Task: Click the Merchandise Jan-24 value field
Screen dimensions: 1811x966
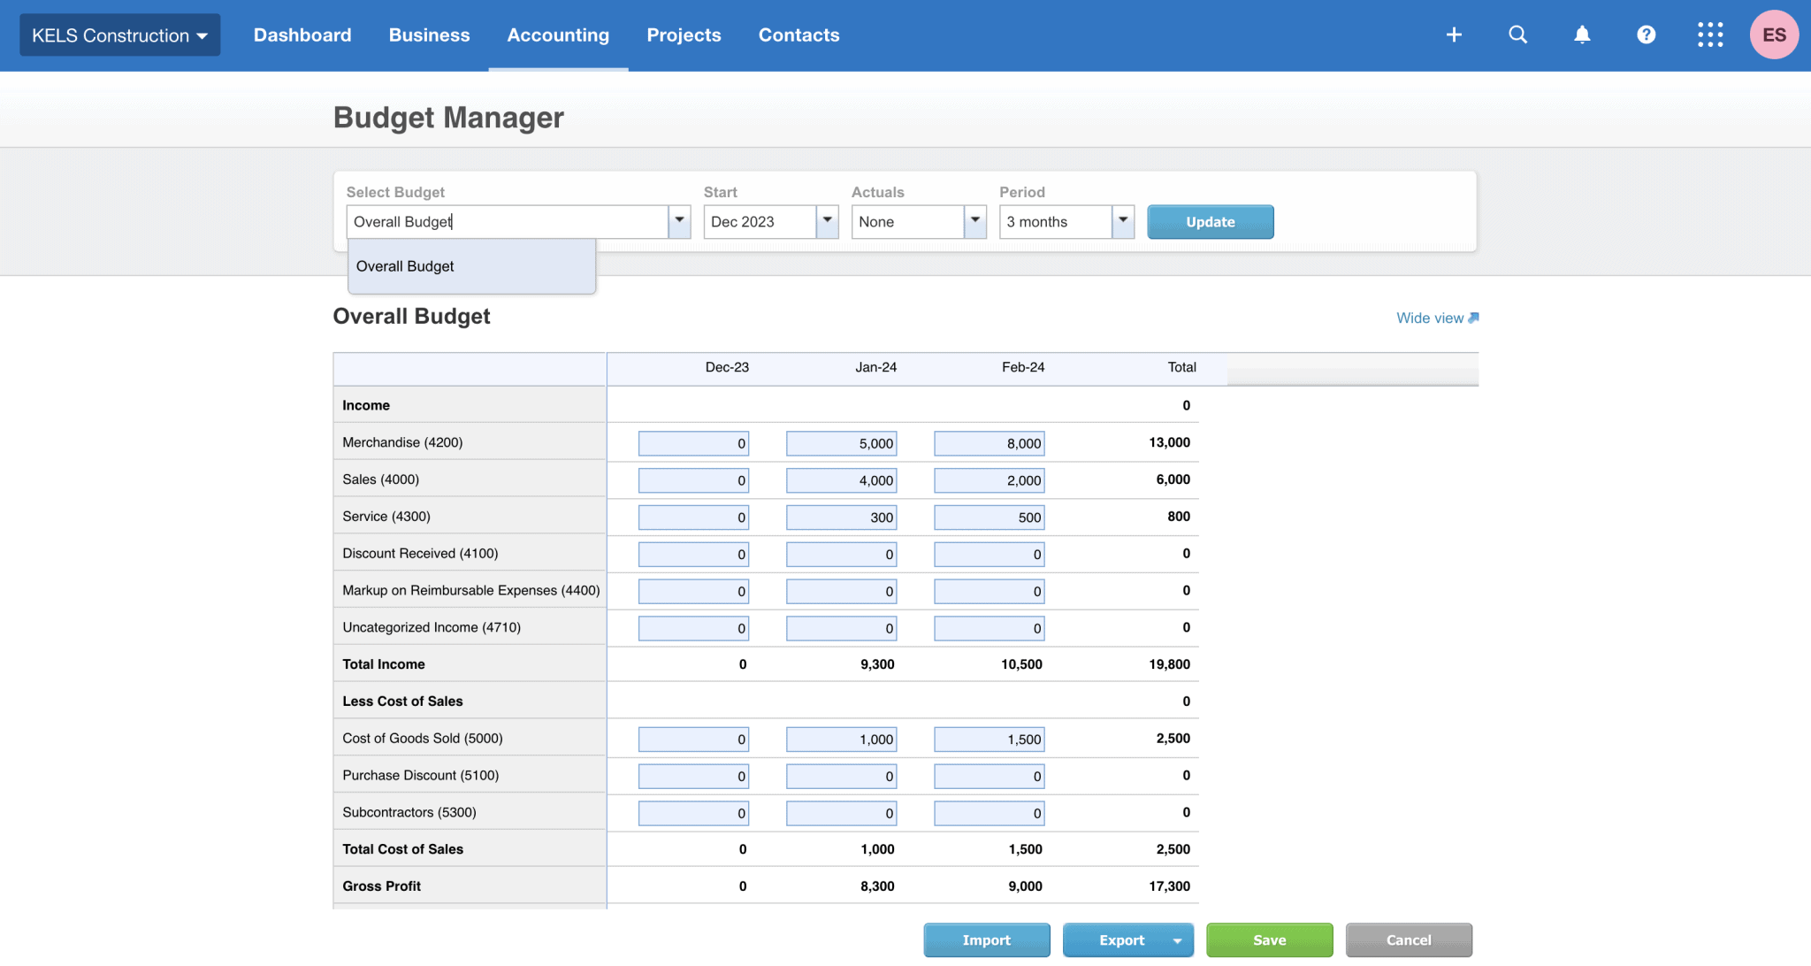Action: click(x=841, y=443)
